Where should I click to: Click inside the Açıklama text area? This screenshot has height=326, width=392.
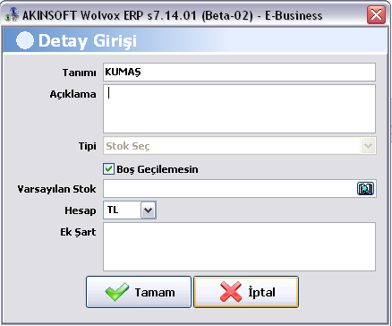tap(239, 108)
